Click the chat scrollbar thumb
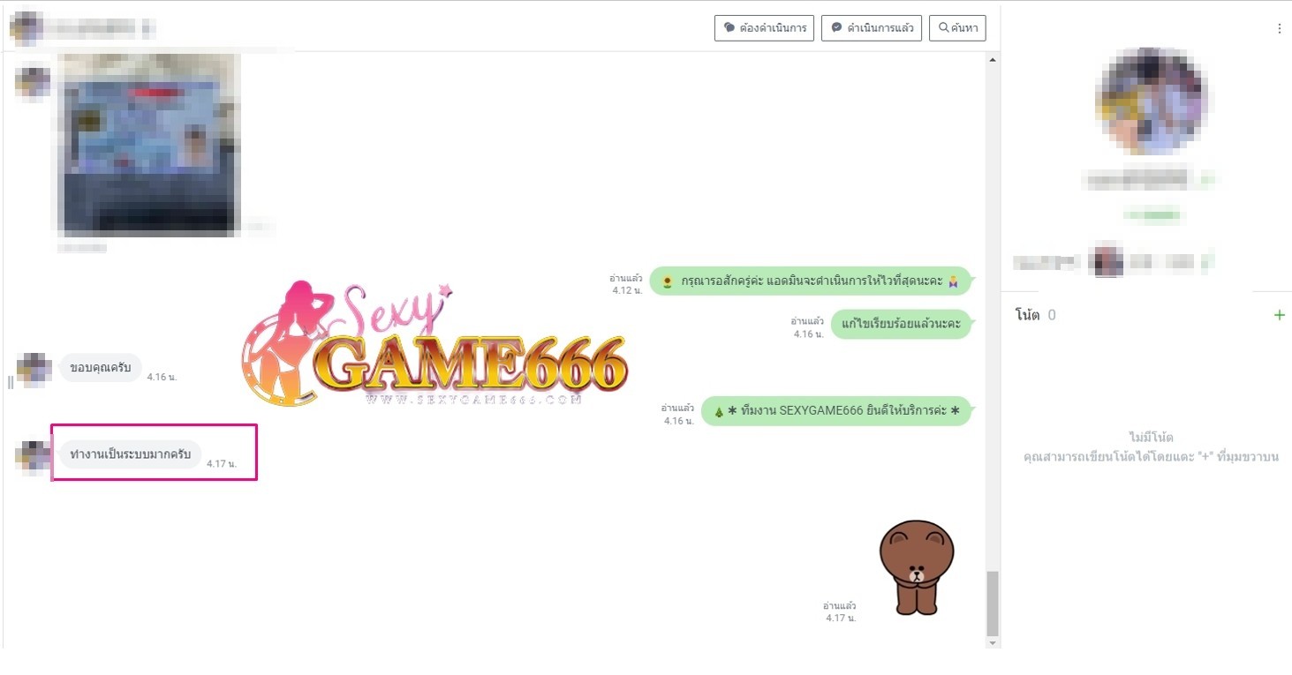This screenshot has height=675, width=1292. click(993, 603)
